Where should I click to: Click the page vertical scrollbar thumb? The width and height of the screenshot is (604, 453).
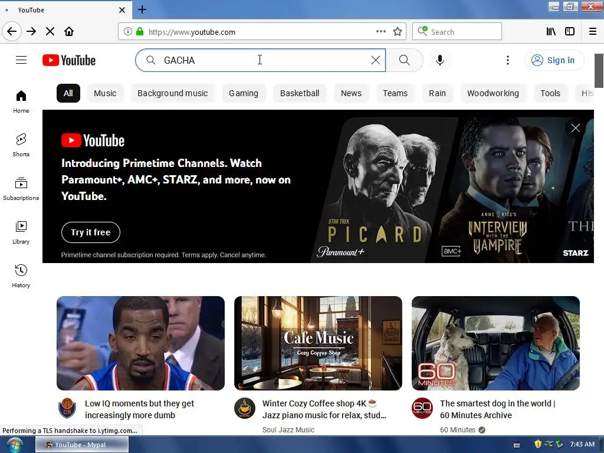599,71
